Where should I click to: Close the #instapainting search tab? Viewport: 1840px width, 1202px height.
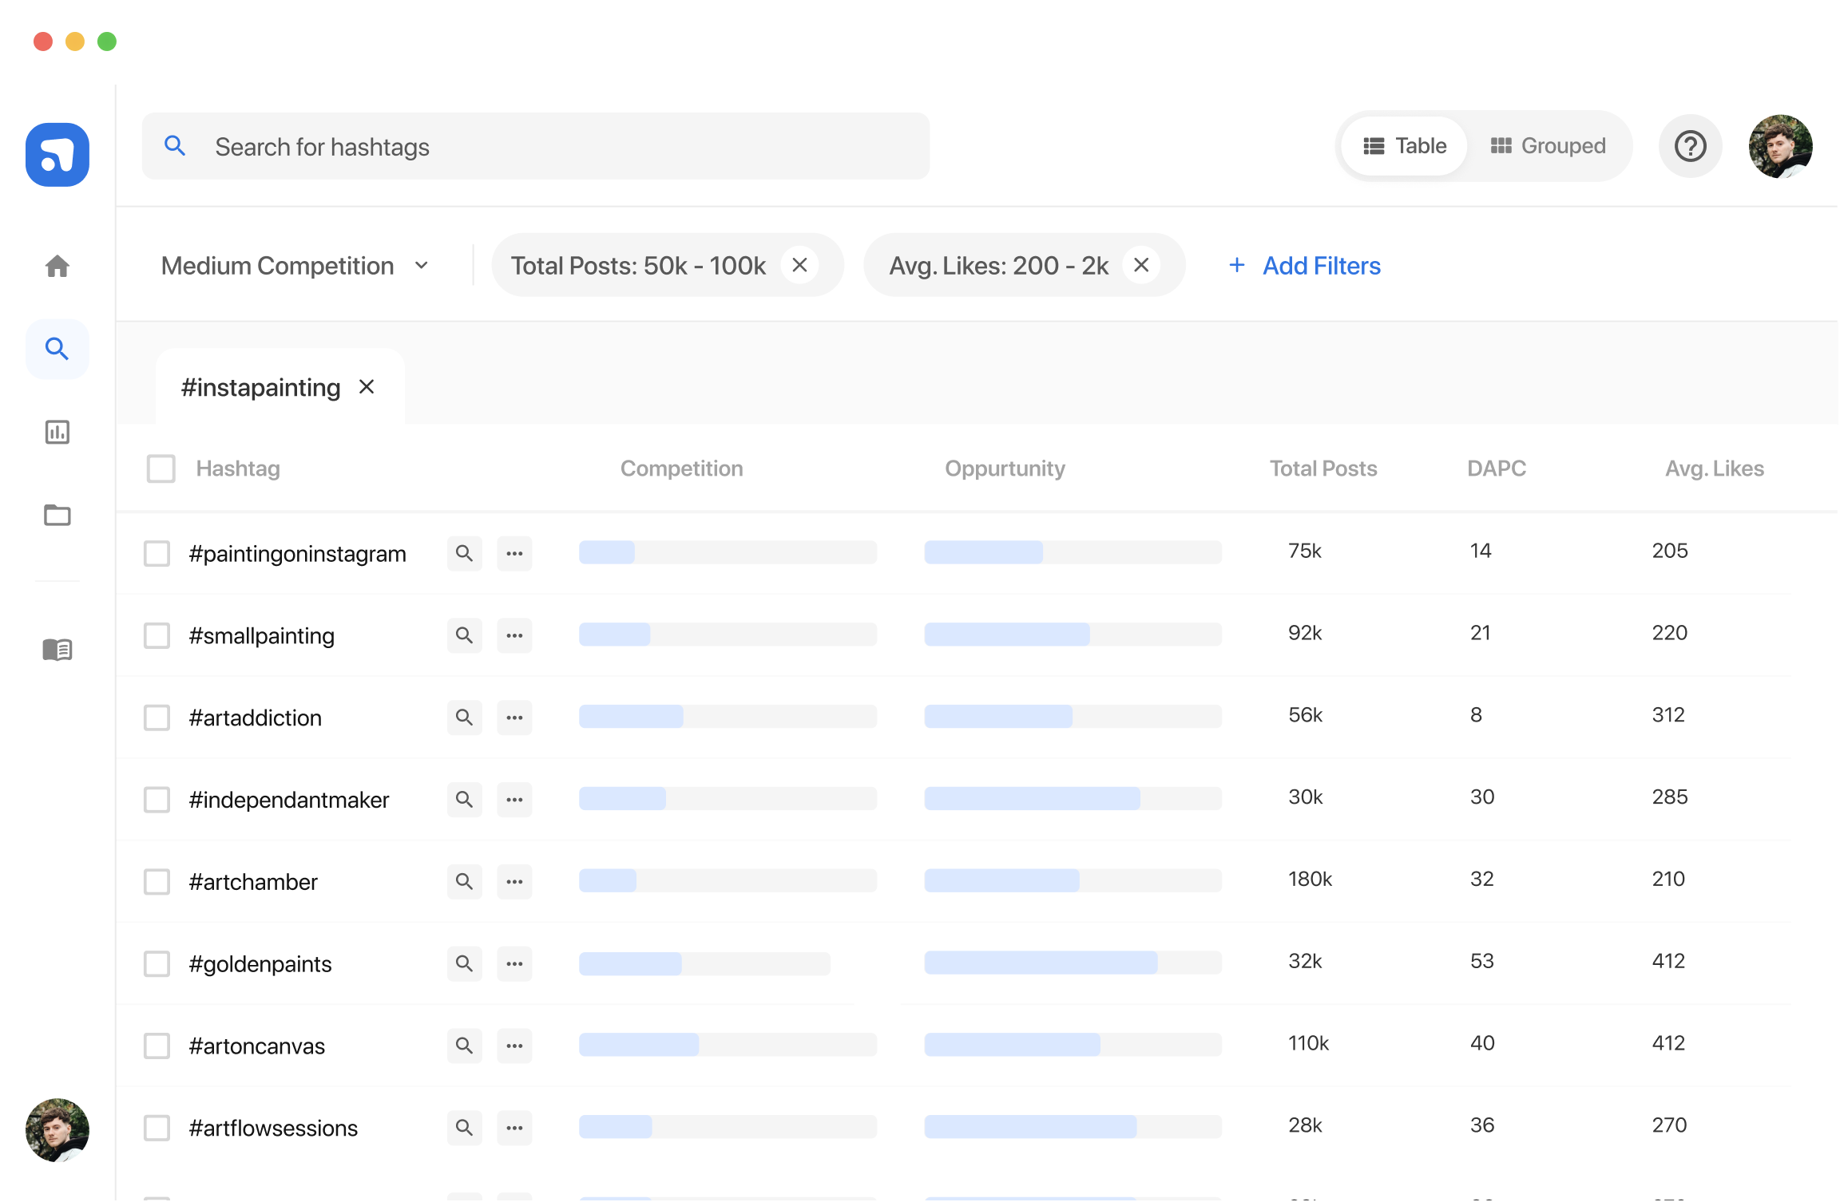pyautogui.click(x=367, y=386)
